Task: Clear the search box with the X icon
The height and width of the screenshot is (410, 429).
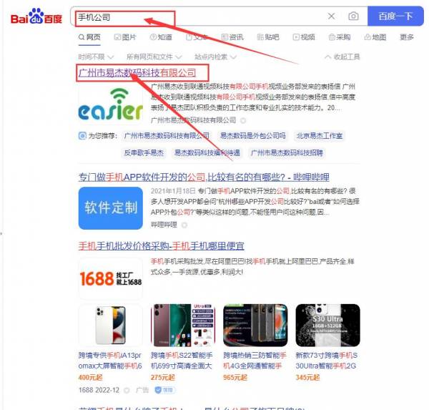Action: tap(331, 16)
